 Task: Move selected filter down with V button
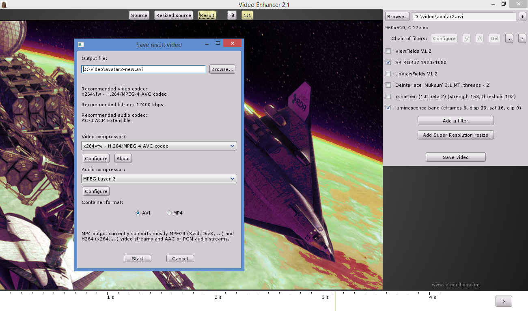coord(467,39)
